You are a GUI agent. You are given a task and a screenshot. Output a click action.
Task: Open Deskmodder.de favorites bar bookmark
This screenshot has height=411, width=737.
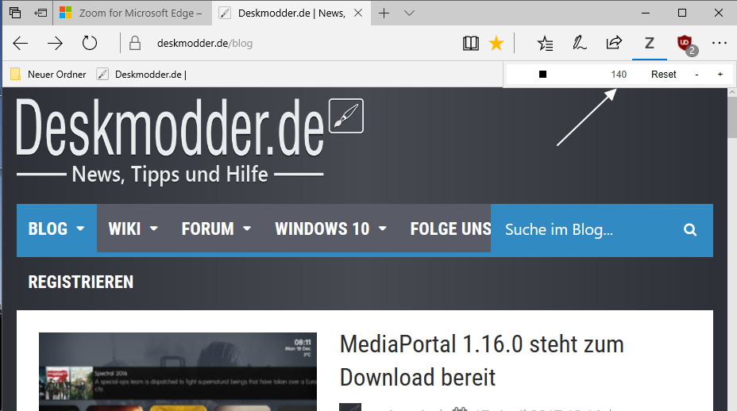[141, 75]
